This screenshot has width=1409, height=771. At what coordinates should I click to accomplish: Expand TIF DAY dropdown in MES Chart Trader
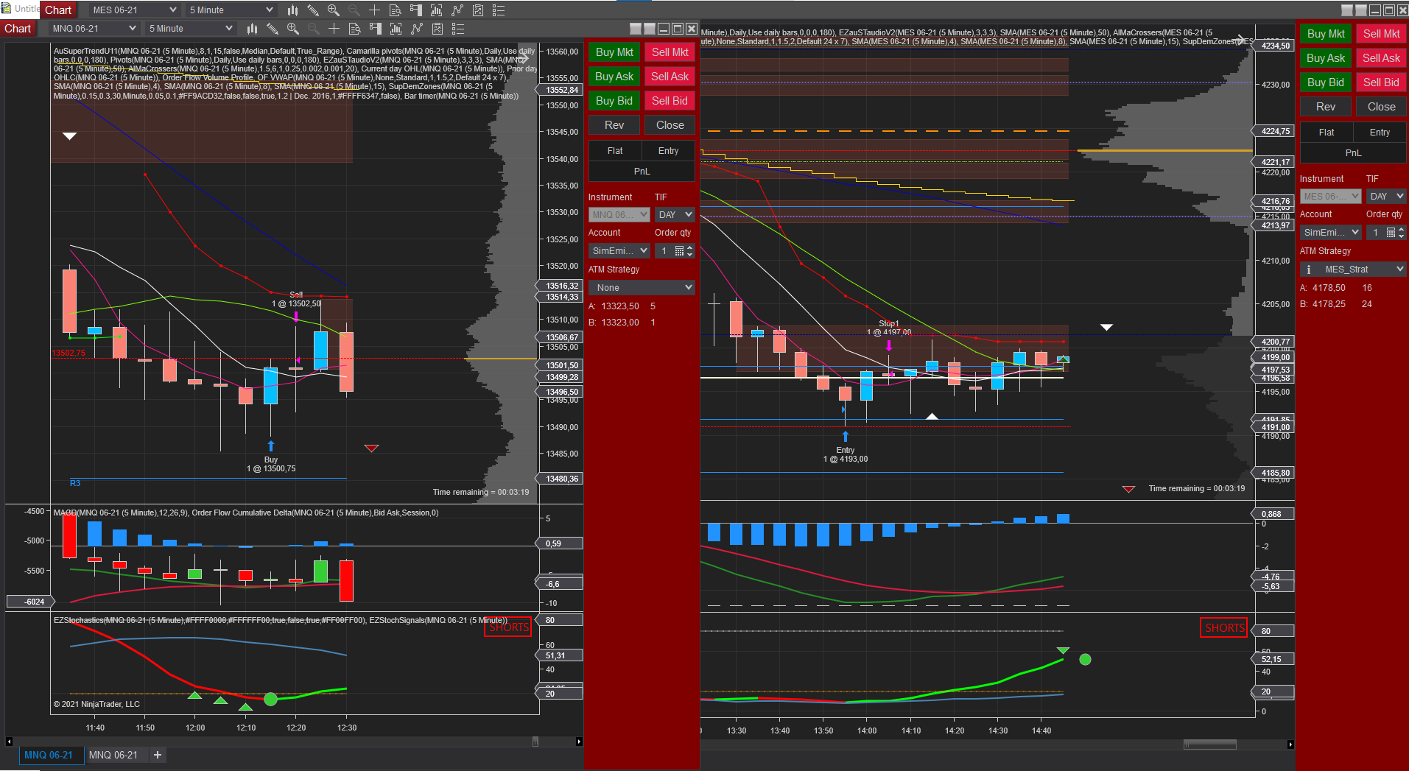1386,197
